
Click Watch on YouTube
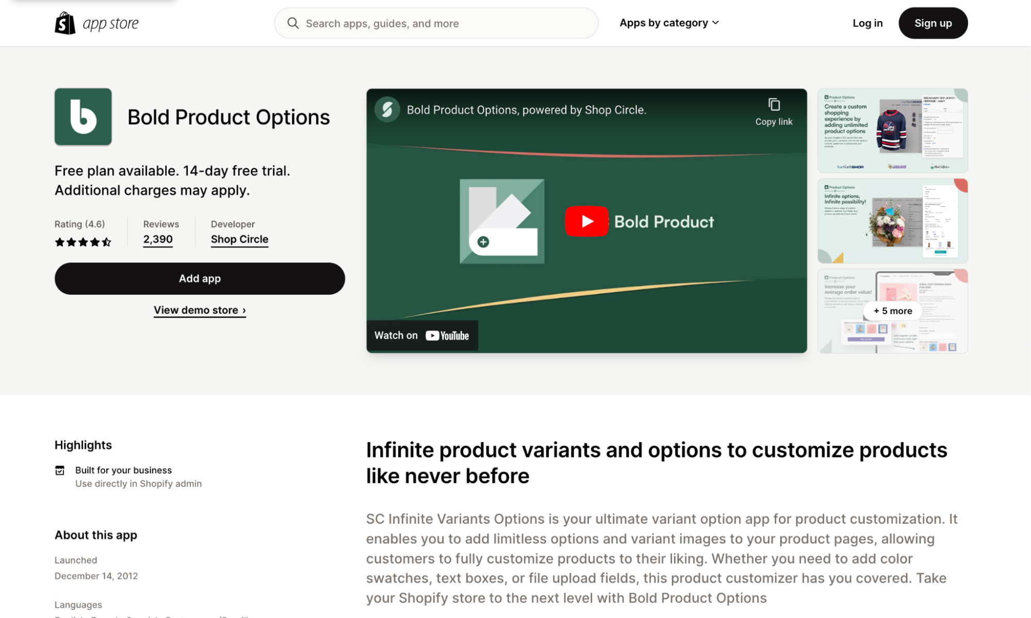[x=422, y=336]
